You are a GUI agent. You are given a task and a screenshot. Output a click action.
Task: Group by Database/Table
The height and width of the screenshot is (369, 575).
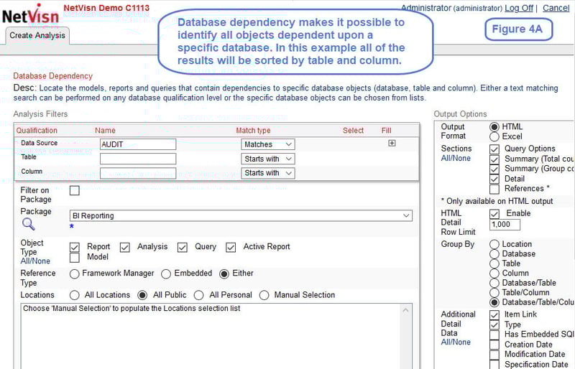point(494,284)
